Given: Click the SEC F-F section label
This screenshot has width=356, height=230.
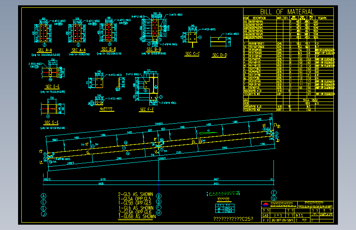Looking at the screenshot, I should [147, 109].
